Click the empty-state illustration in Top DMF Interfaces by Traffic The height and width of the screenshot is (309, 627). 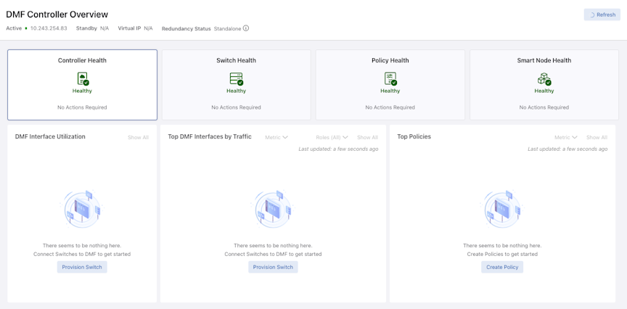(273, 210)
